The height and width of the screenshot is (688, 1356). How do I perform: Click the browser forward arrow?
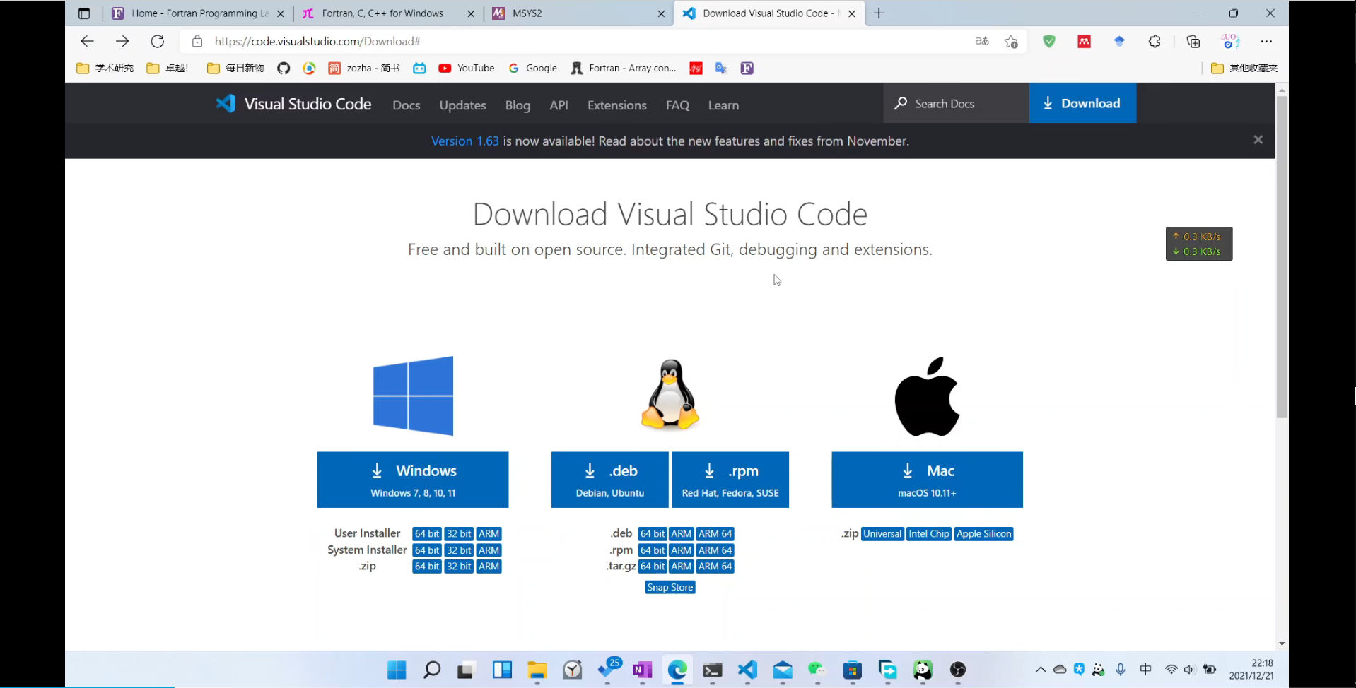coord(122,41)
